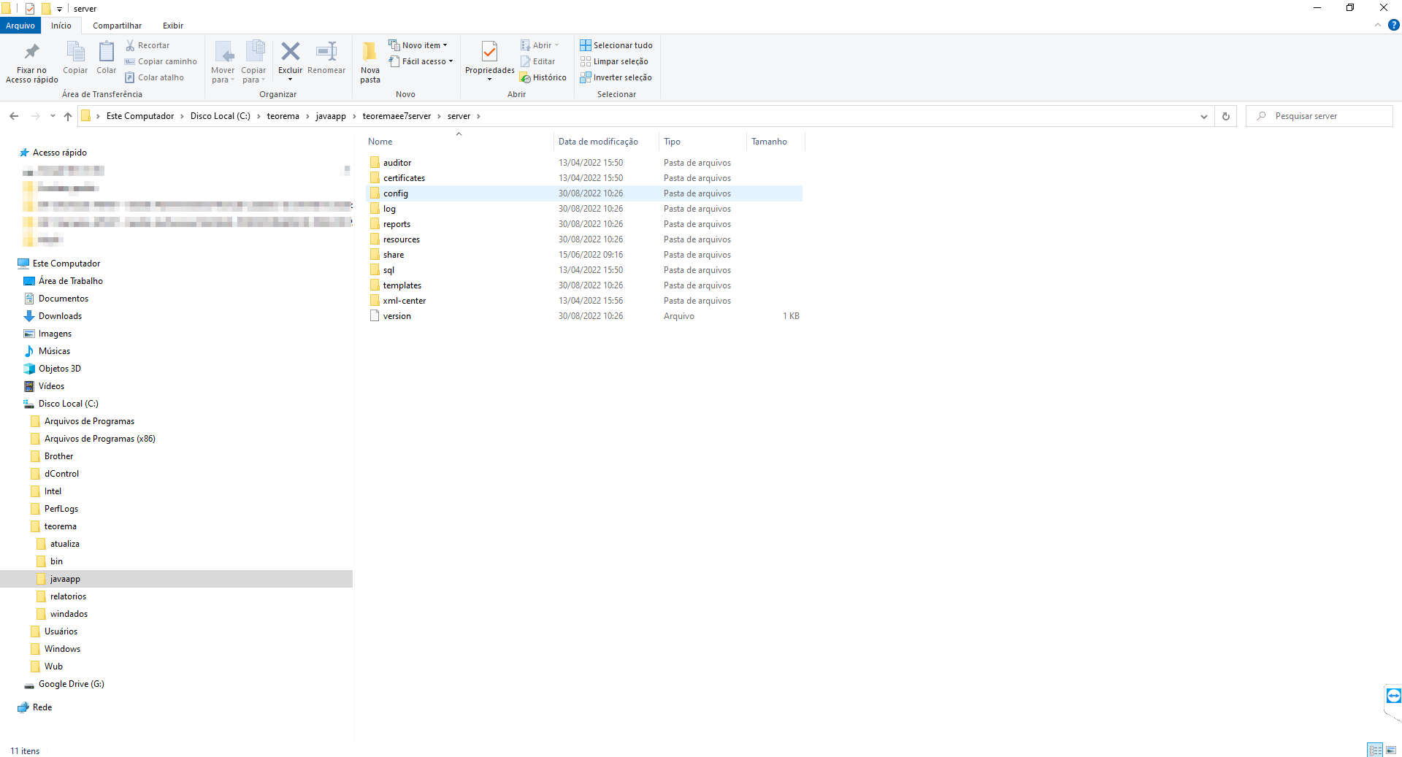Switch to details view icon in status bar

pos(1375,750)
